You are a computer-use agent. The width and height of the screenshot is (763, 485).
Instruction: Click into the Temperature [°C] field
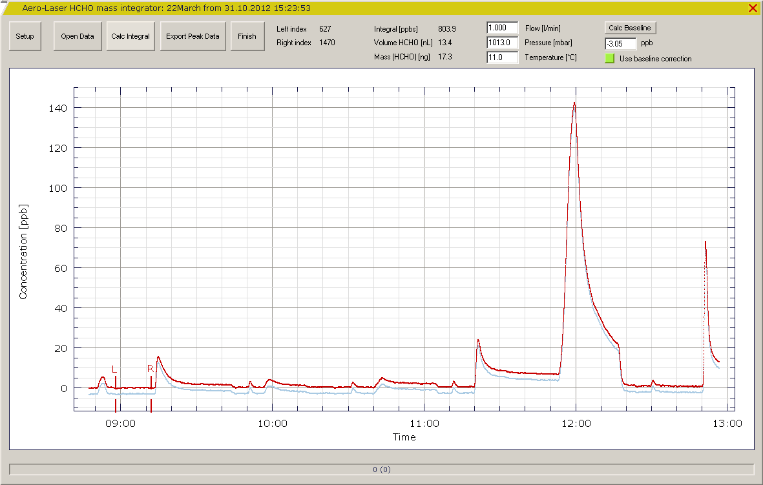(502, 57)
